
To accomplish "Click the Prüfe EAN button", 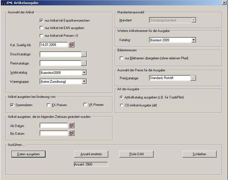I will click(136, 154).
